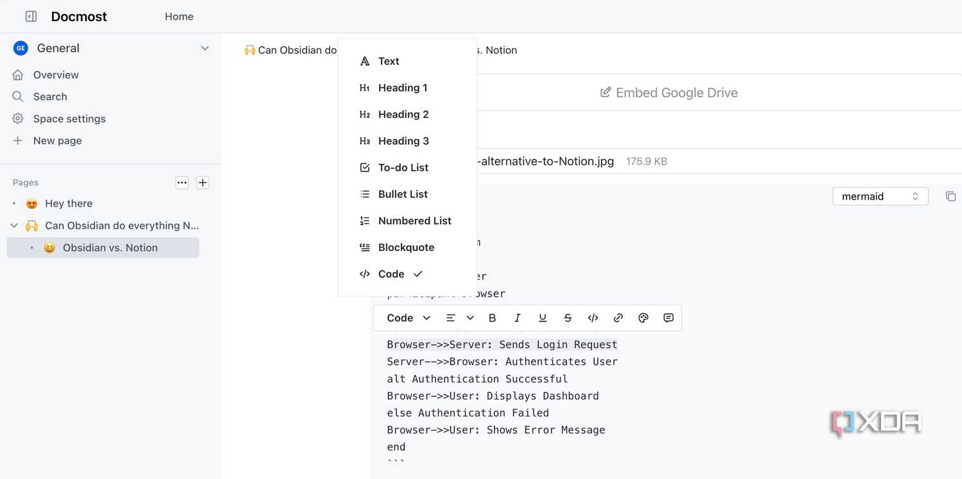Toggle underline in the bubble toolbar

(x=543, y=318)
